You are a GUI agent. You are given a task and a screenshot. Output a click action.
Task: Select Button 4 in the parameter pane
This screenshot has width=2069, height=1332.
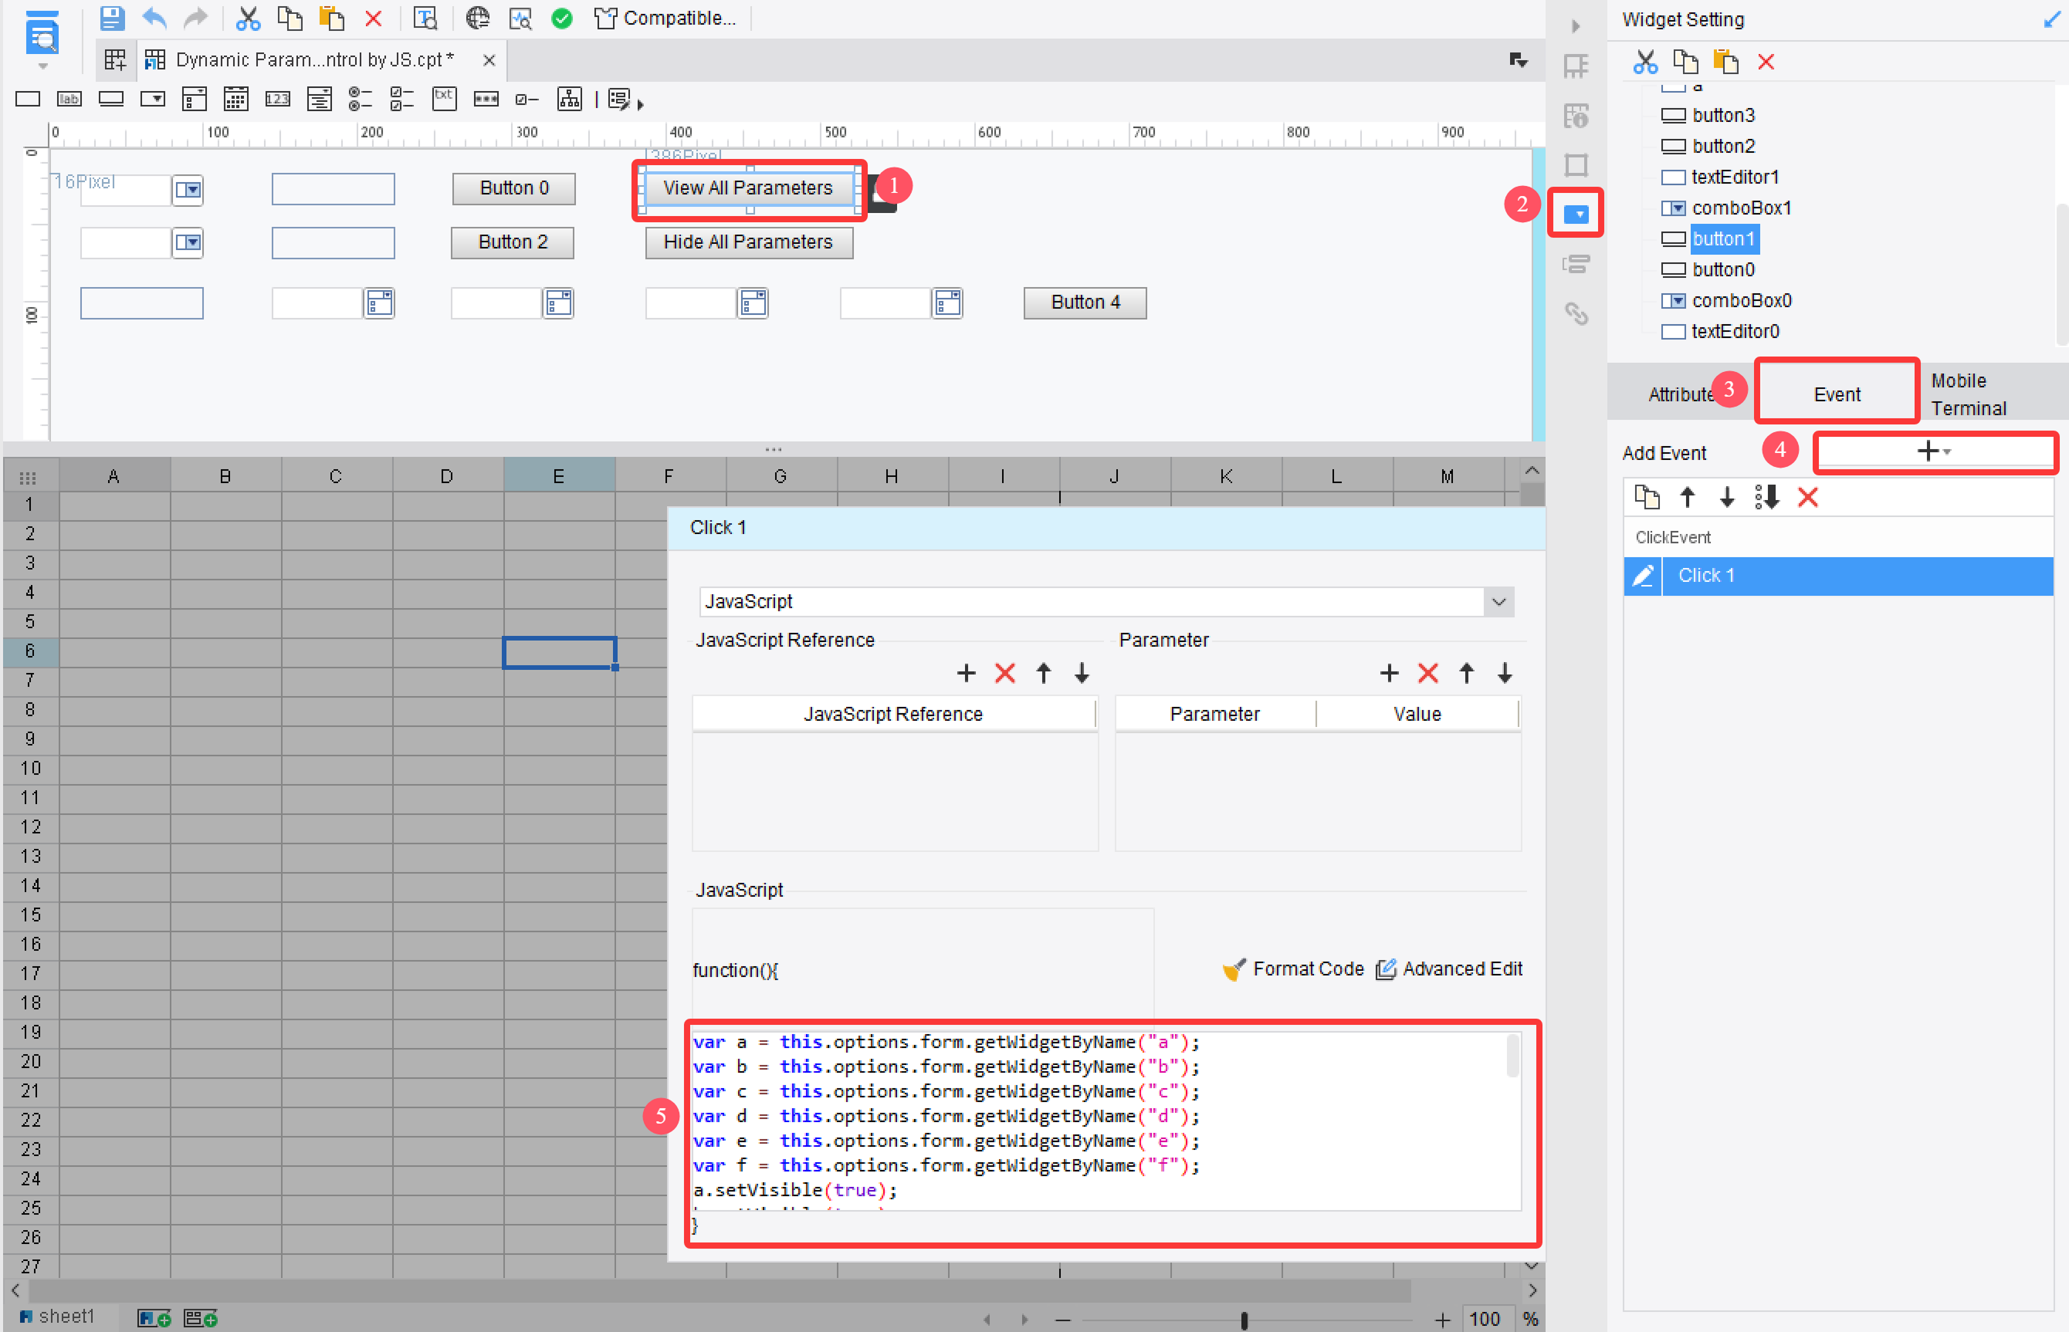[1085, 303]
